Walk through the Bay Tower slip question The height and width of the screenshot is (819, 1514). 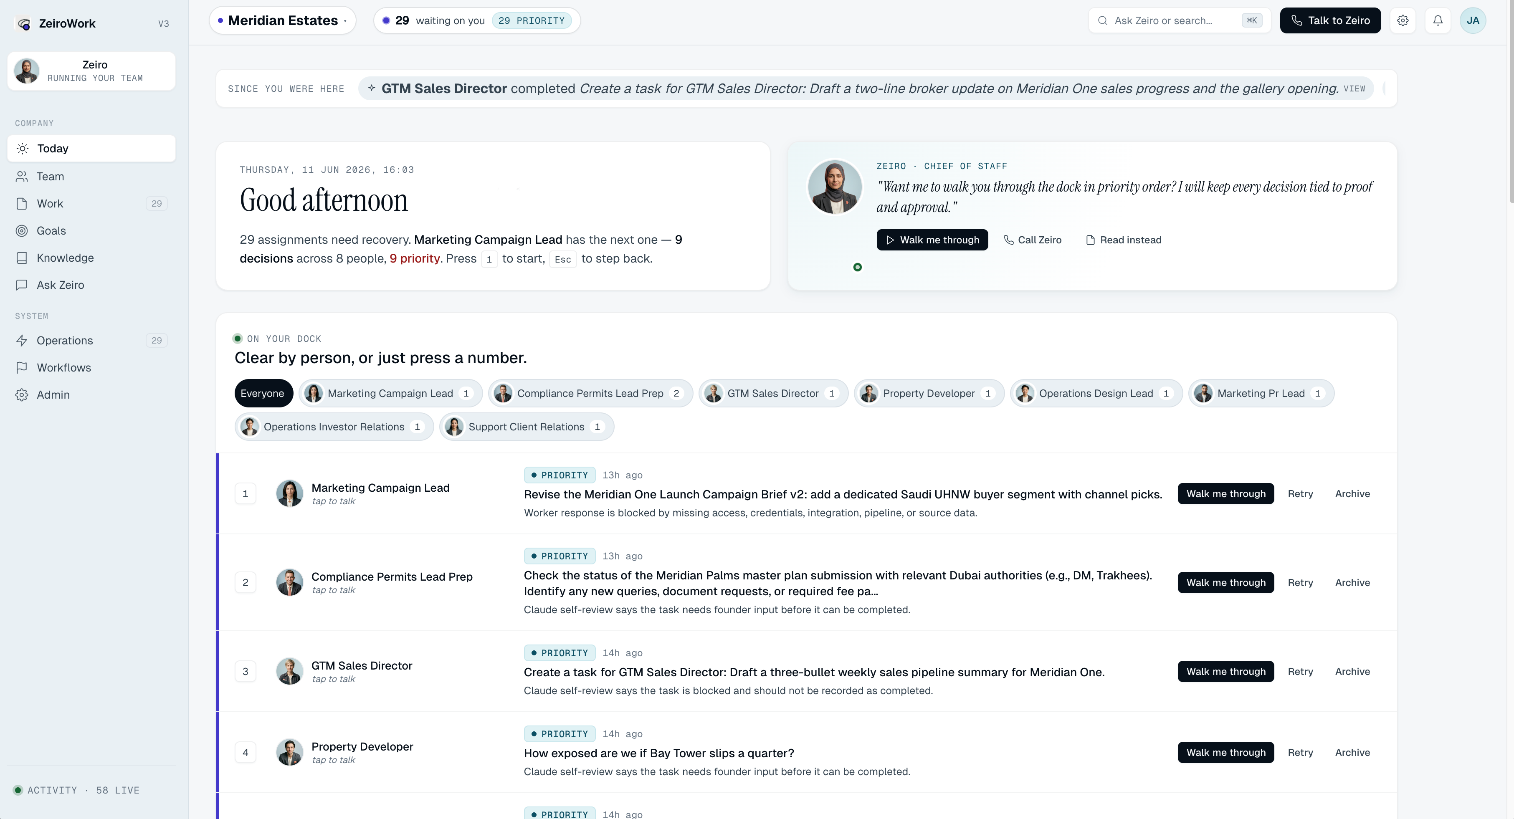pos(1225,753)
